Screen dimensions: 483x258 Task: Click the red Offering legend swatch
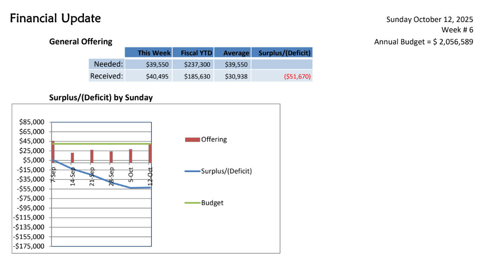[x=192, y=139]
